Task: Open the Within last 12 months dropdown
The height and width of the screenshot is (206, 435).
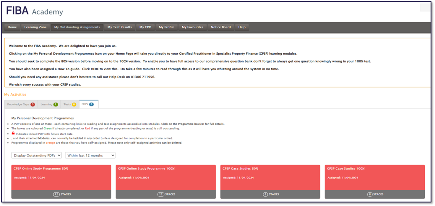Action: tap(90, 155)
